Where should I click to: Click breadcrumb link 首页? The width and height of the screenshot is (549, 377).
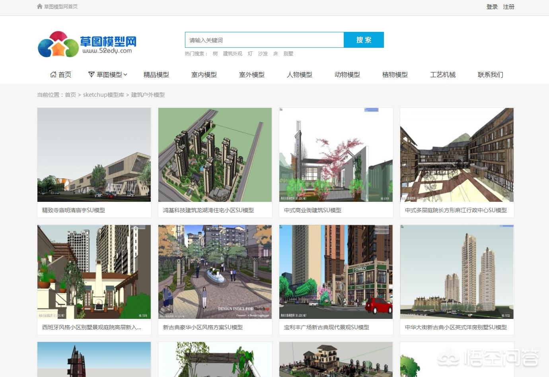(70, 95)
